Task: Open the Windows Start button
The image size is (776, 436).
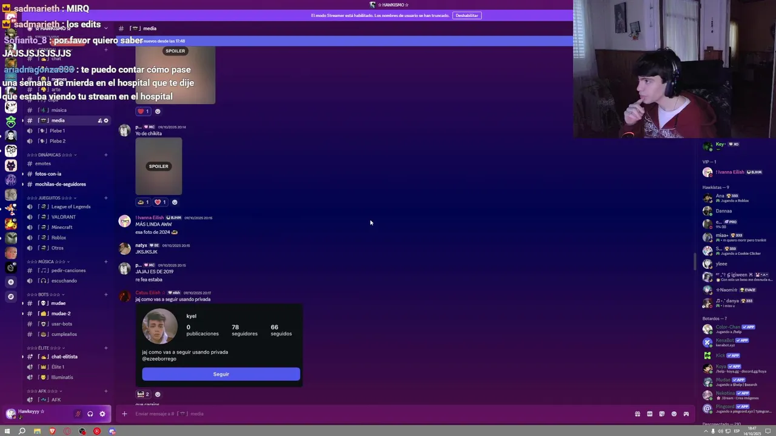Action: (x=7, y=431)
